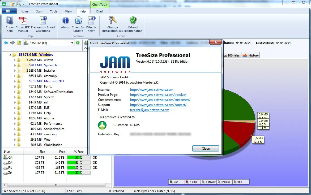The width and height of the screenshot is (311, 195).
Task: Expand the assembly folder
Action: point(15,76)
